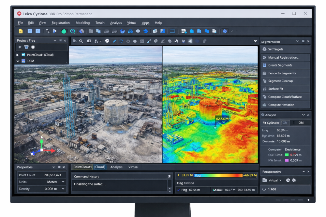
Task: Open the Registration menu
Action: pyautogui.click(x=61, y=23)
